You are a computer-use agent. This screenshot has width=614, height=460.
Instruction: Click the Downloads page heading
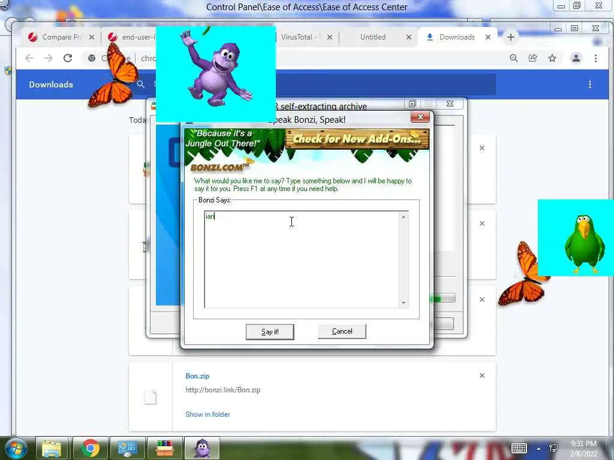pyautogui.click(x=51, y=84)
